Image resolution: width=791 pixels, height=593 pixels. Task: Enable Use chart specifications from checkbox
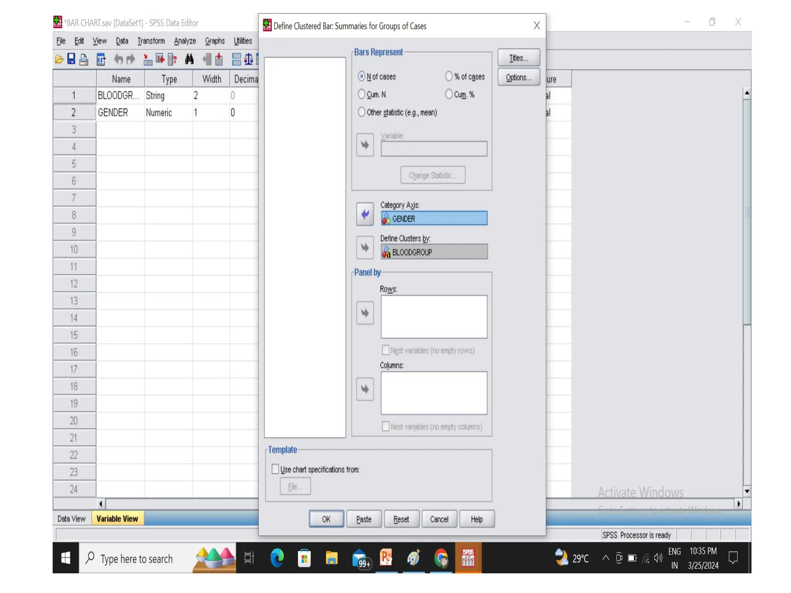pos(275,469)
